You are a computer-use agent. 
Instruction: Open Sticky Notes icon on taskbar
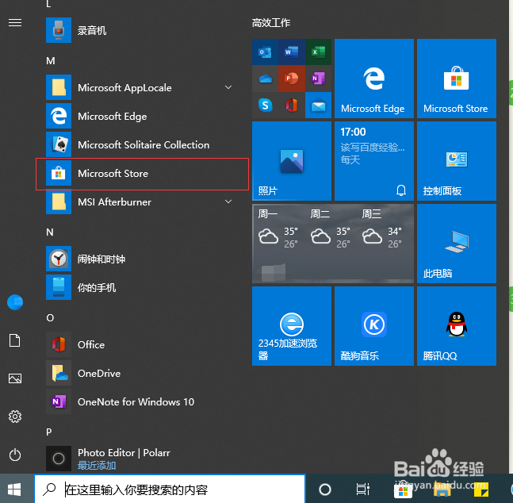tap(481, 490)
